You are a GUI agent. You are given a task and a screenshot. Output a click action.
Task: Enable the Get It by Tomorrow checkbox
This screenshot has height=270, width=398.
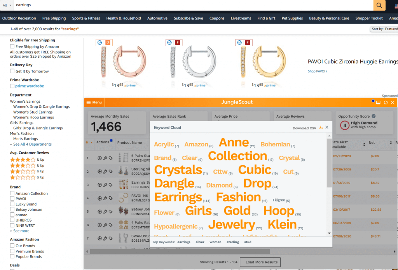pyautogui.click(x=12, y=71)
